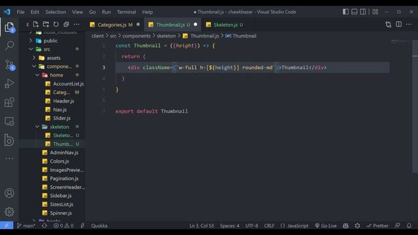Switch to the Categories.js tab
This screenshot has width=418, height=235.
pos(115,25)
